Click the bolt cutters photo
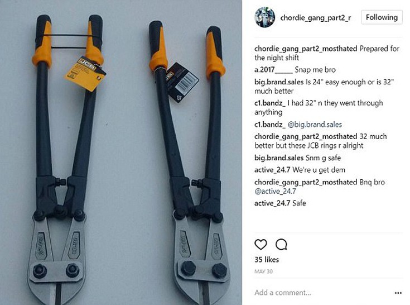Viewport: 410px width, 305px height. tap(121, 152)
